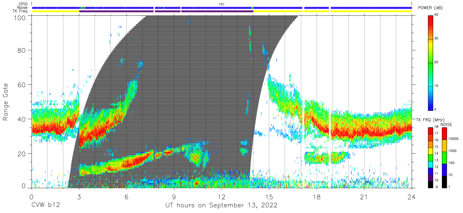Click the TX FRQ (MHz) legend title

coord(430,119)
